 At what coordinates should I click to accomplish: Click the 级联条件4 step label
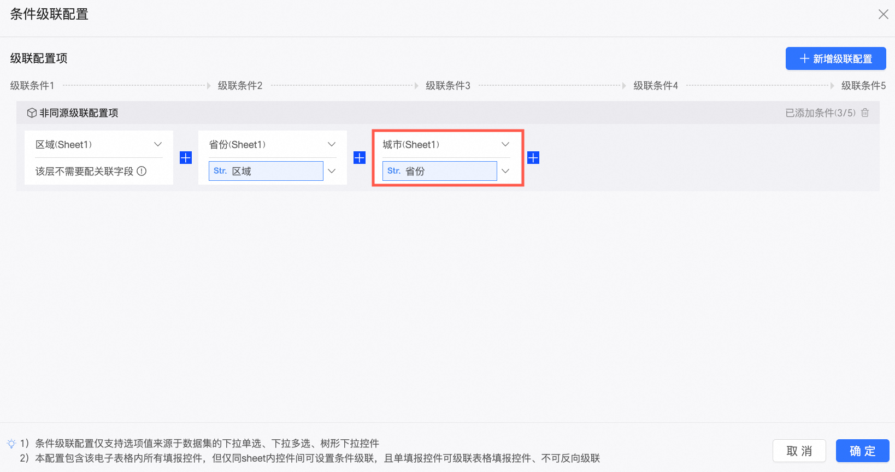(655, 86)
